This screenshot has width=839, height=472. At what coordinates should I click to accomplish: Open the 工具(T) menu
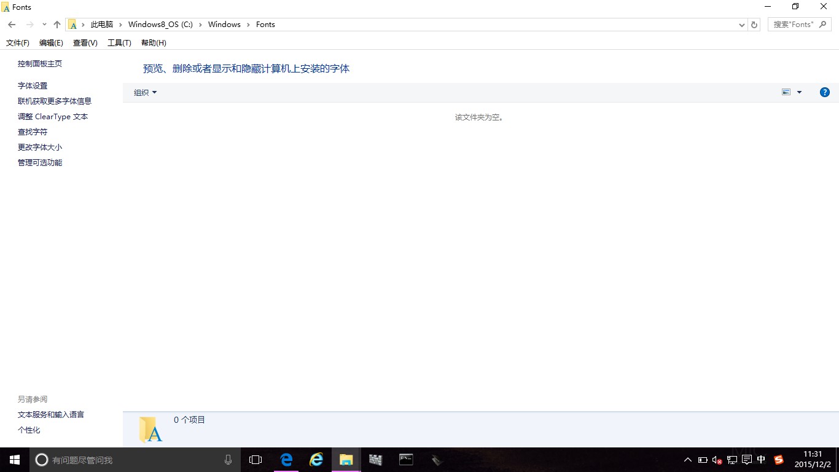pyautogui.click(x=119, y=43)
